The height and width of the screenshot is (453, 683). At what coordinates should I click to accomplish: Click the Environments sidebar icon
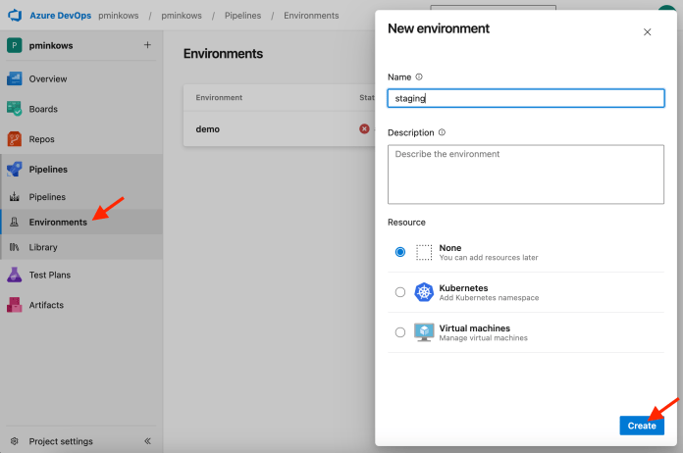pyautogui.click(x=15, y=222)
